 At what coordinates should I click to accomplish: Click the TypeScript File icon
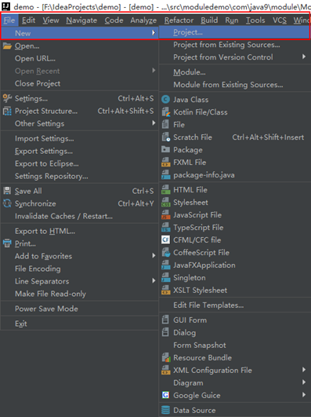pos(165,228)
